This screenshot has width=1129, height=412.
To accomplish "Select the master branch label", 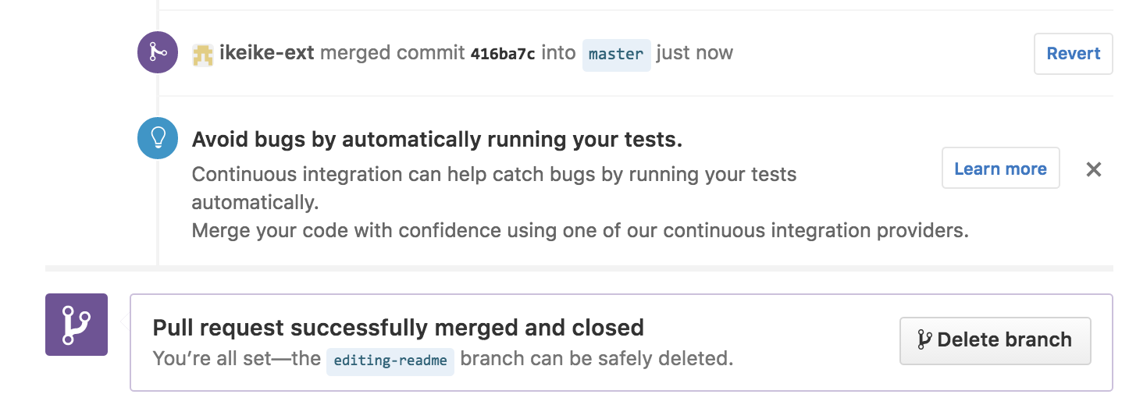I will pyautogui.click(x=616, y=54).
